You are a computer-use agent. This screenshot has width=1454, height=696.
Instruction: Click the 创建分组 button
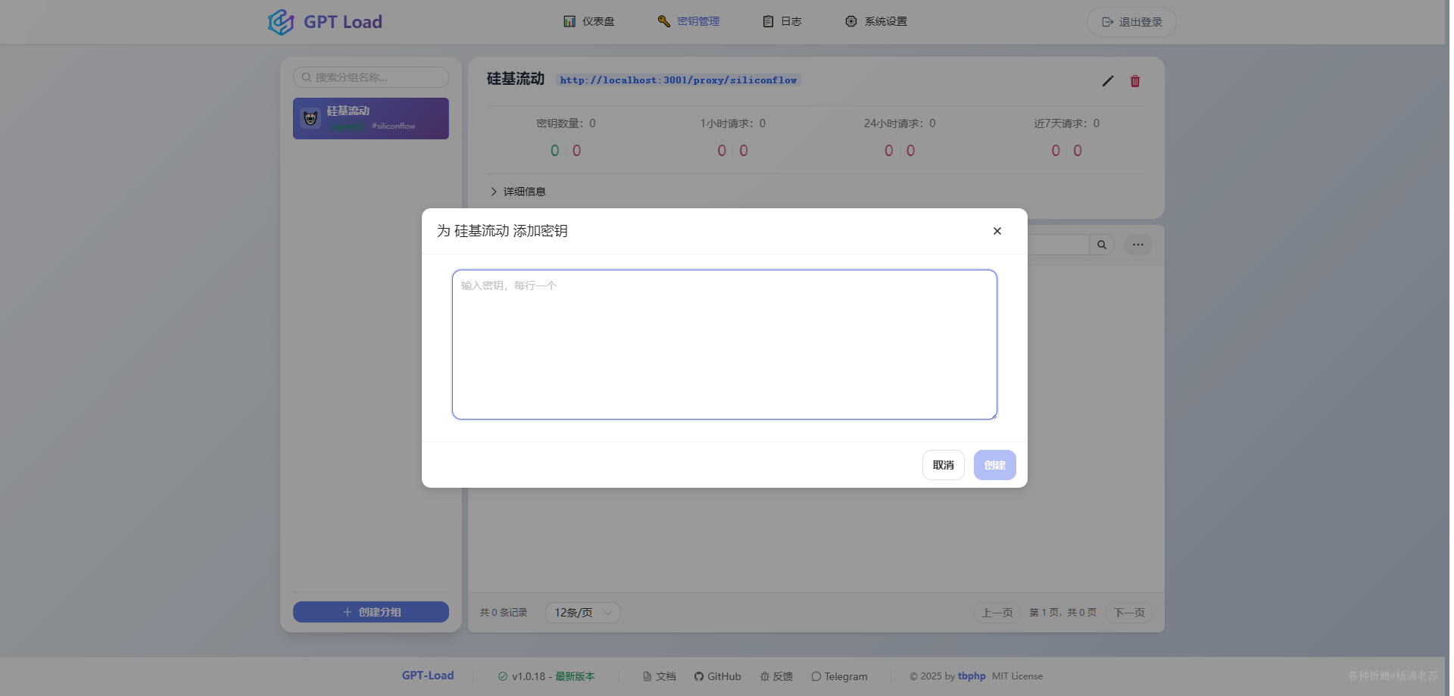[370, 611]
